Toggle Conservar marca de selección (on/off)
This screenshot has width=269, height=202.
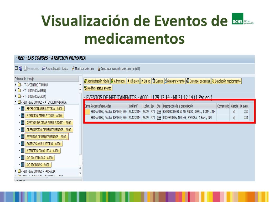click(118, 69)
